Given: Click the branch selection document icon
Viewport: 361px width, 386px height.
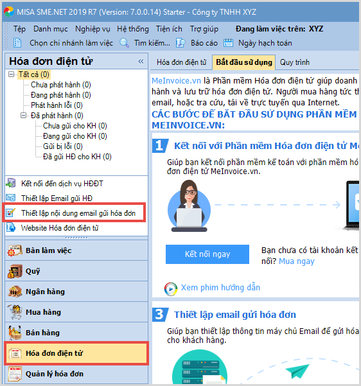Looking at the screenshot, I should click(x=17, y=43).
